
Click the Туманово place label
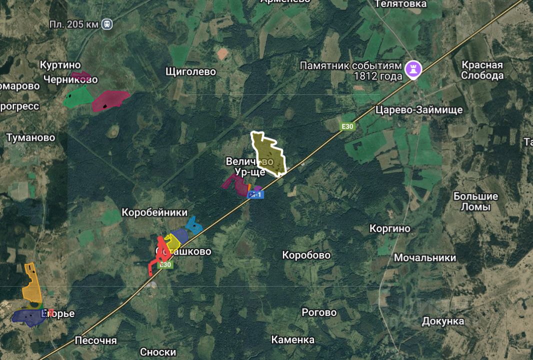(30, 137)
